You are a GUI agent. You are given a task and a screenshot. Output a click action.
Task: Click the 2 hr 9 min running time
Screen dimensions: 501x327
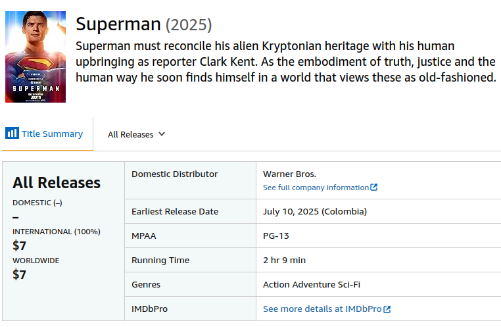[x=284, y=260]
